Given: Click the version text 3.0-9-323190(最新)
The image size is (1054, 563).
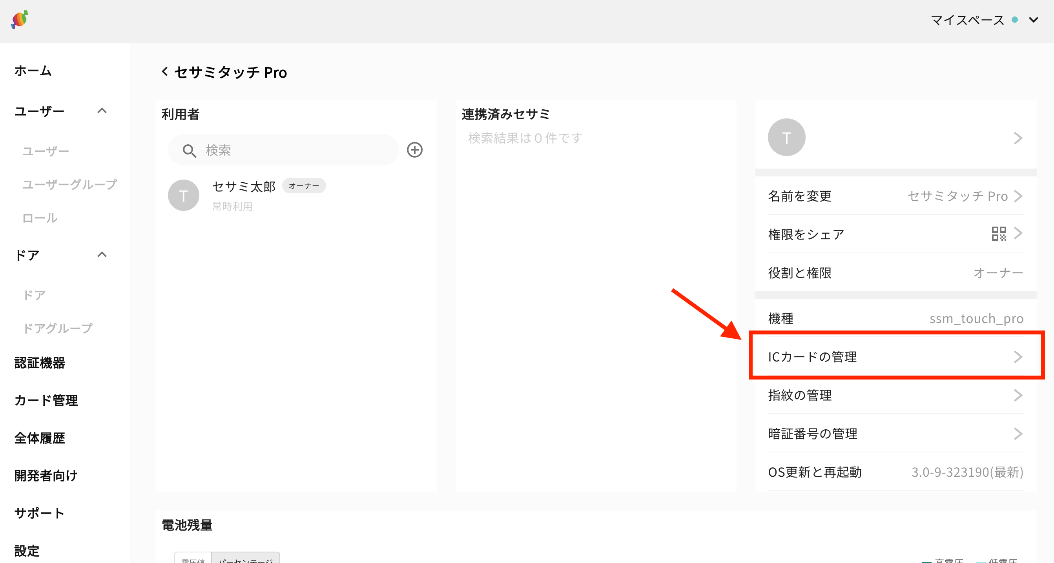Looking at the screenshot, I should (967, 472).
